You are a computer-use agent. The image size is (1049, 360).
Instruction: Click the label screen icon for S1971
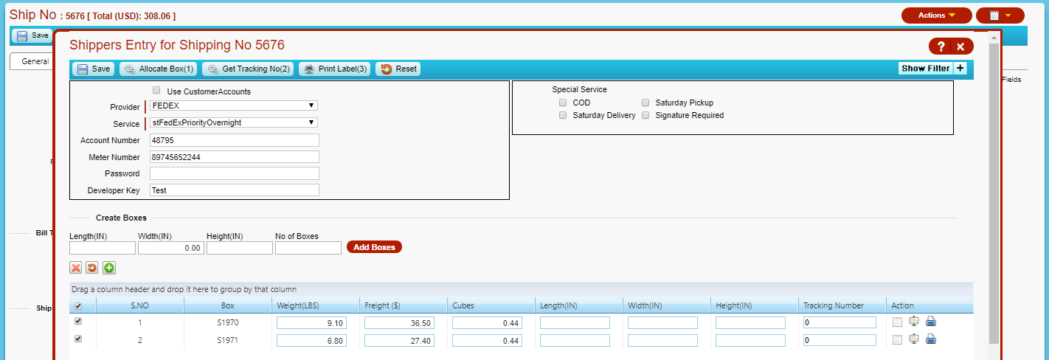point(914,339)
